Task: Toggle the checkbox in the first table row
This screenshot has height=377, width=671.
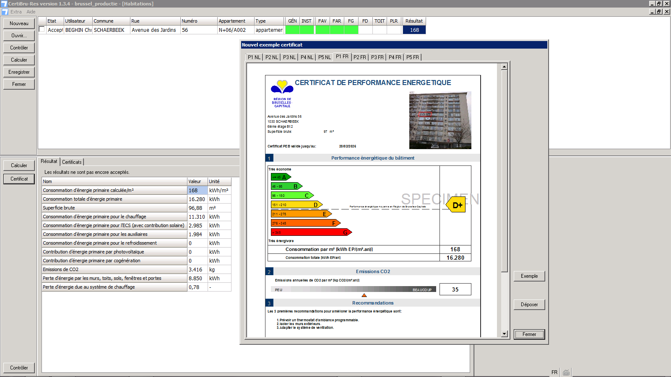Action: [x=42, y=29]
